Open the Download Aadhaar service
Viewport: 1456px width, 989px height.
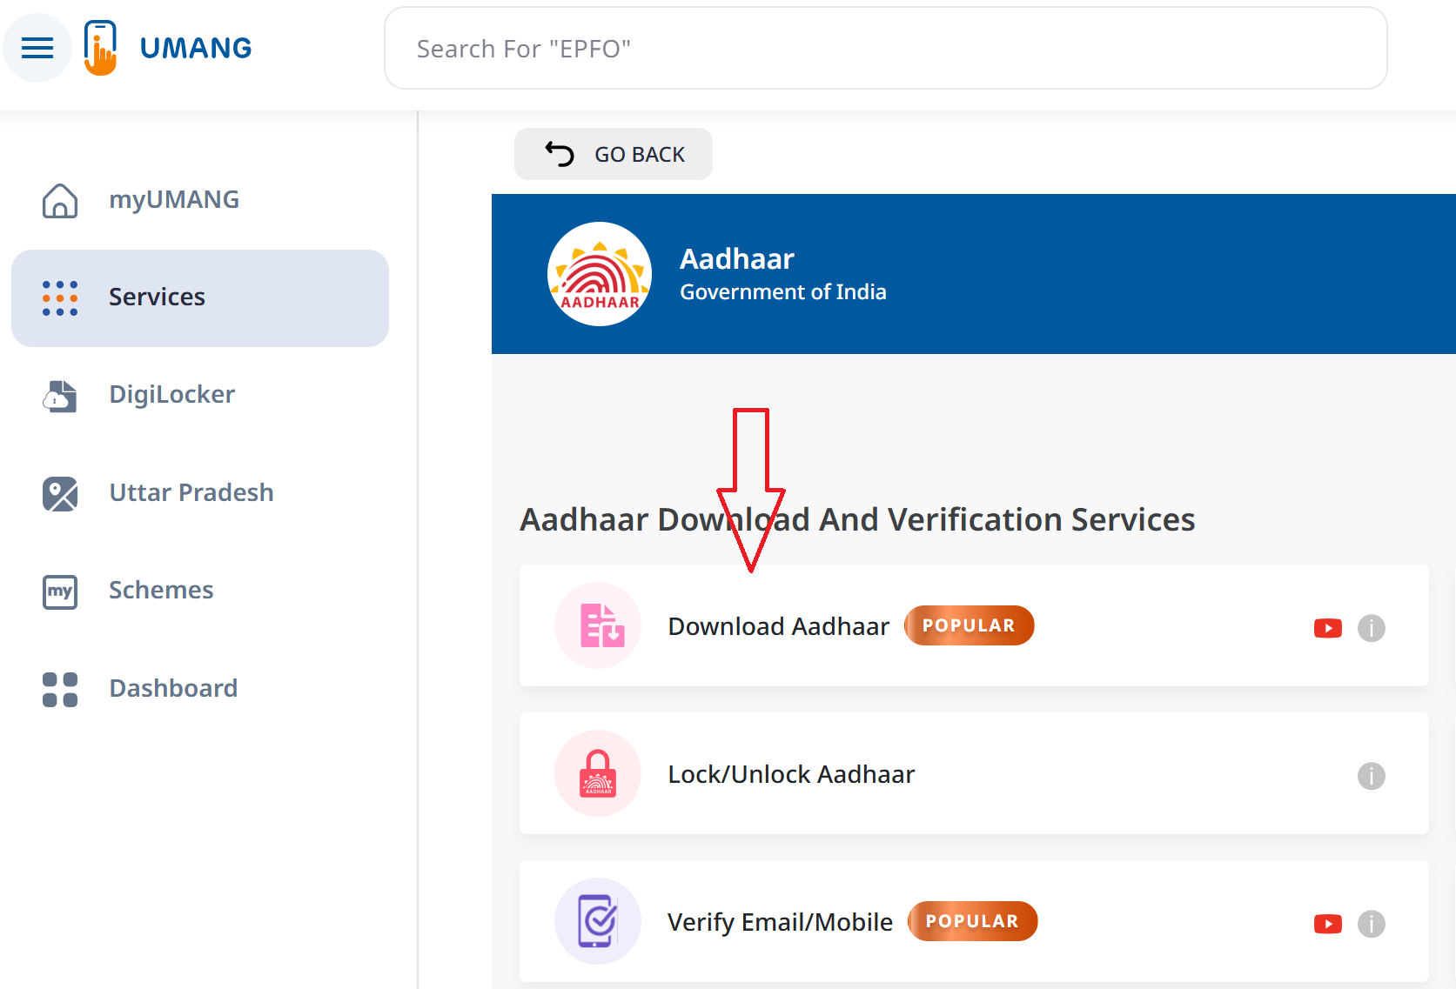(x=778, y=625)
